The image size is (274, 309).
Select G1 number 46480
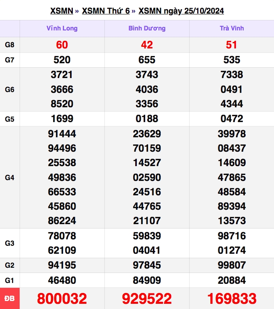62,280
